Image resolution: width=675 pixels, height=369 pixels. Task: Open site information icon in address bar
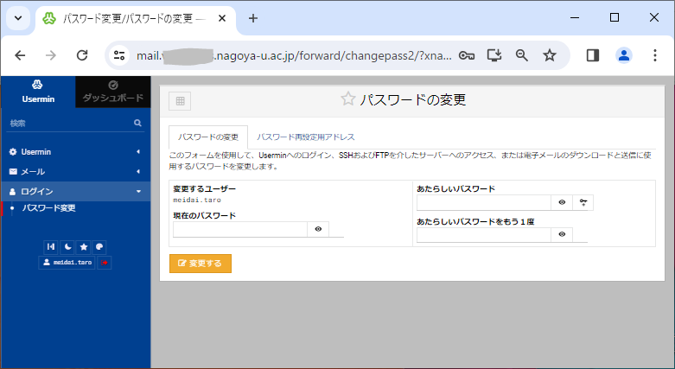pos(119,55)
